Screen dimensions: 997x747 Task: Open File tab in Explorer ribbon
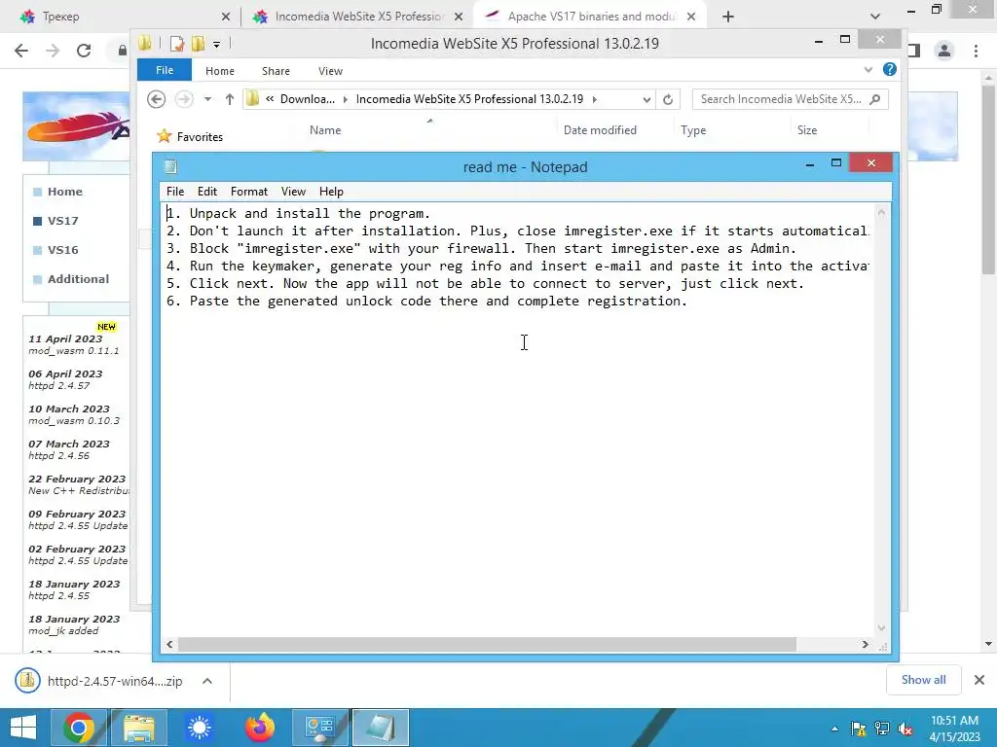click(164, 70)
